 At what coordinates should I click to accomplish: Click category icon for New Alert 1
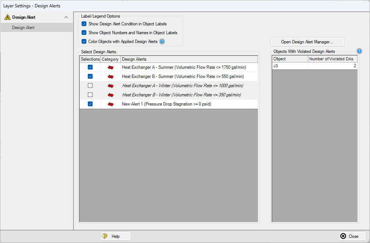pos(111,104)
